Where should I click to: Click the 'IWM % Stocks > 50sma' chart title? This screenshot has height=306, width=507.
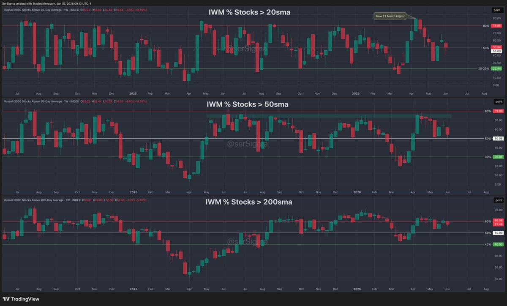pyautogui.click(x=247, y=104)
